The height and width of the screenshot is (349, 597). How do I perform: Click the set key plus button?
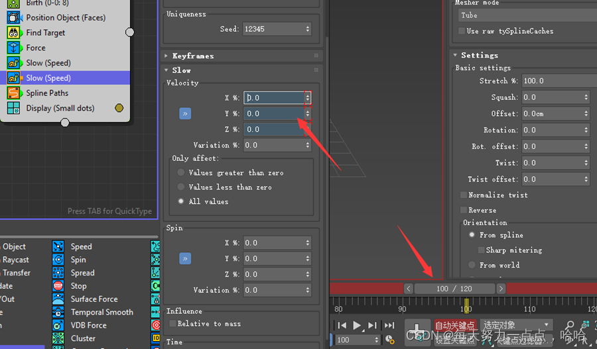point(417,332)
